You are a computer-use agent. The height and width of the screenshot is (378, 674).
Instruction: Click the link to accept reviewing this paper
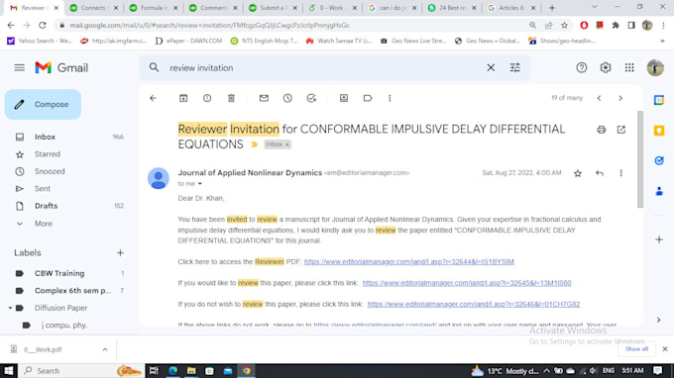tap(467, 283)
